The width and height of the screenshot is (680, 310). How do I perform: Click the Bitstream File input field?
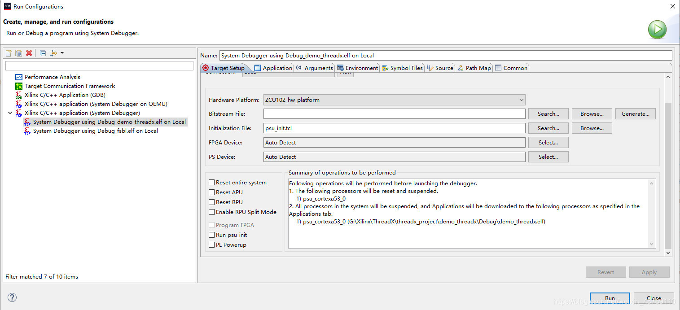394,114
